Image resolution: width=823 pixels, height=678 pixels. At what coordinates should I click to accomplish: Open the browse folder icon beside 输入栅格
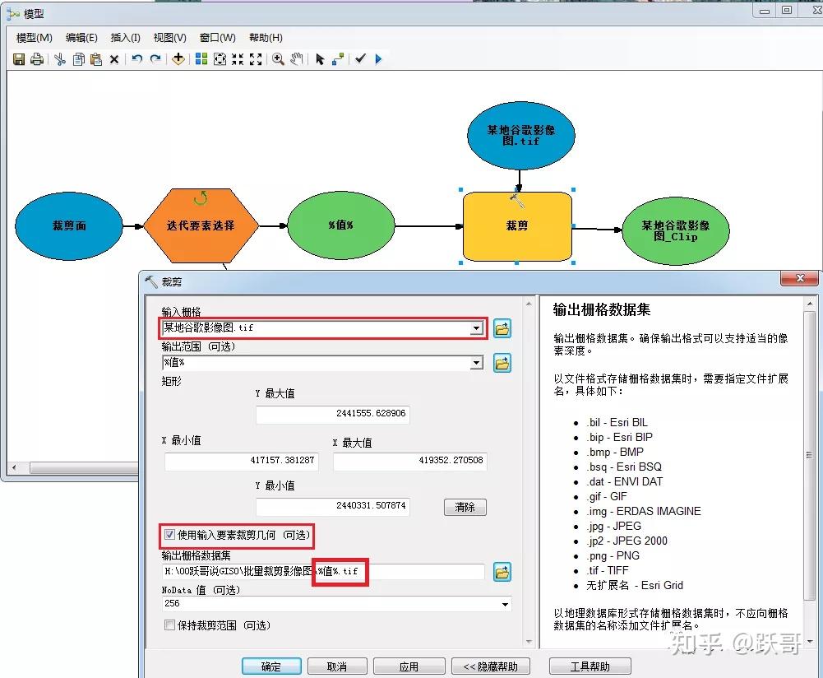pos(502,327)
